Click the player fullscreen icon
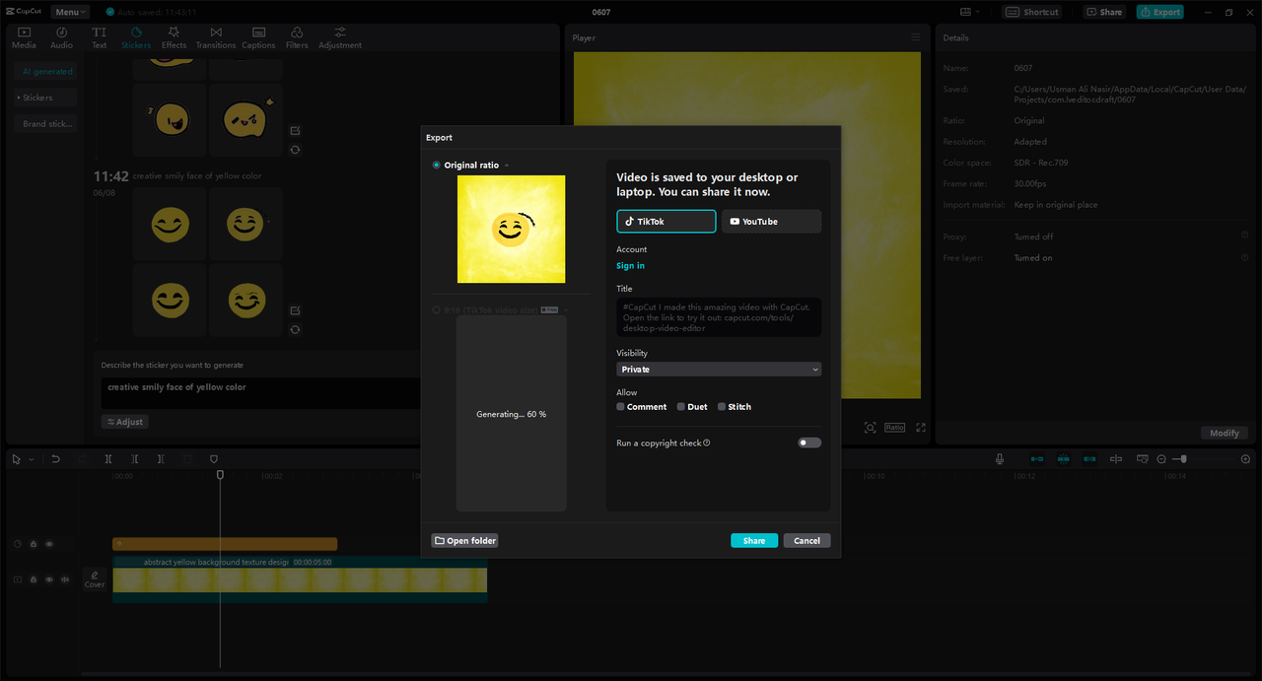1262x681 pixels. 921,428
